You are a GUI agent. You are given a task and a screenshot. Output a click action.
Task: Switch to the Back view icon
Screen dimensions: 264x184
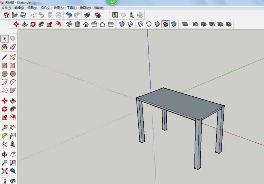(103, 24)
